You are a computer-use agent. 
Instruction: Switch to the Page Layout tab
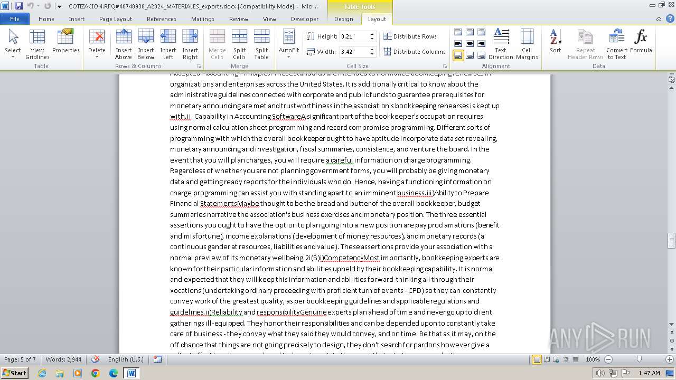116,19
